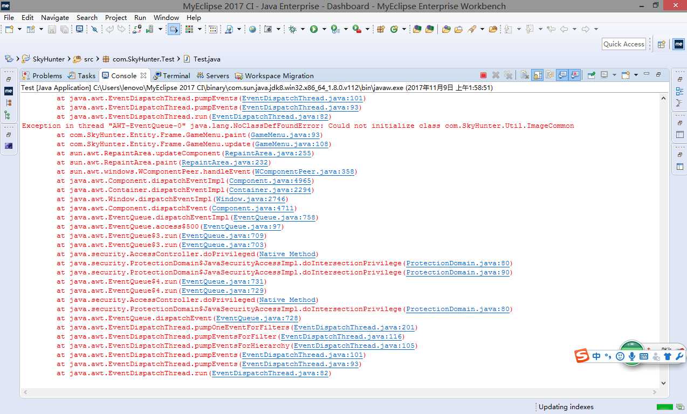Switch to the Workspace Migration tab
The width and height of the screenshot is (687, 414).
[x=274, y=75]
